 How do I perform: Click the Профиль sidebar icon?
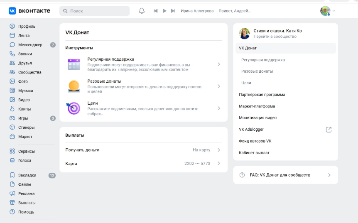coord(12,26)
